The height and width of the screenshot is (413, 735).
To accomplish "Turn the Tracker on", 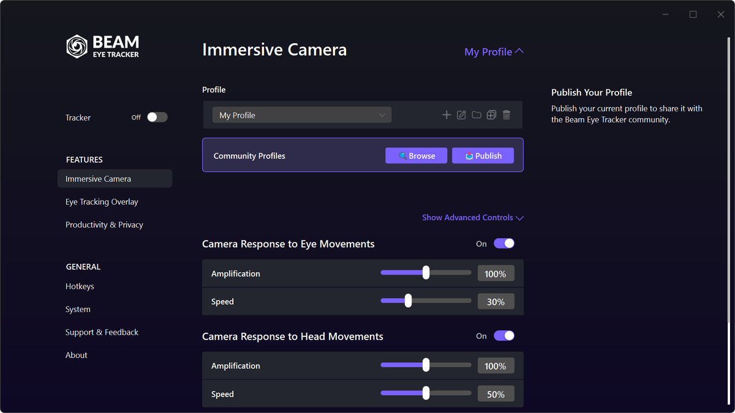I will coord(157,117).
